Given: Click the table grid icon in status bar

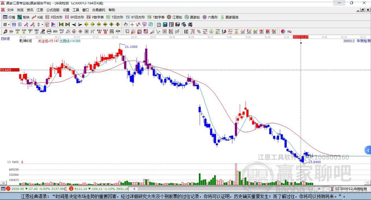Looking at the screenshot, I should coord(3,189).
